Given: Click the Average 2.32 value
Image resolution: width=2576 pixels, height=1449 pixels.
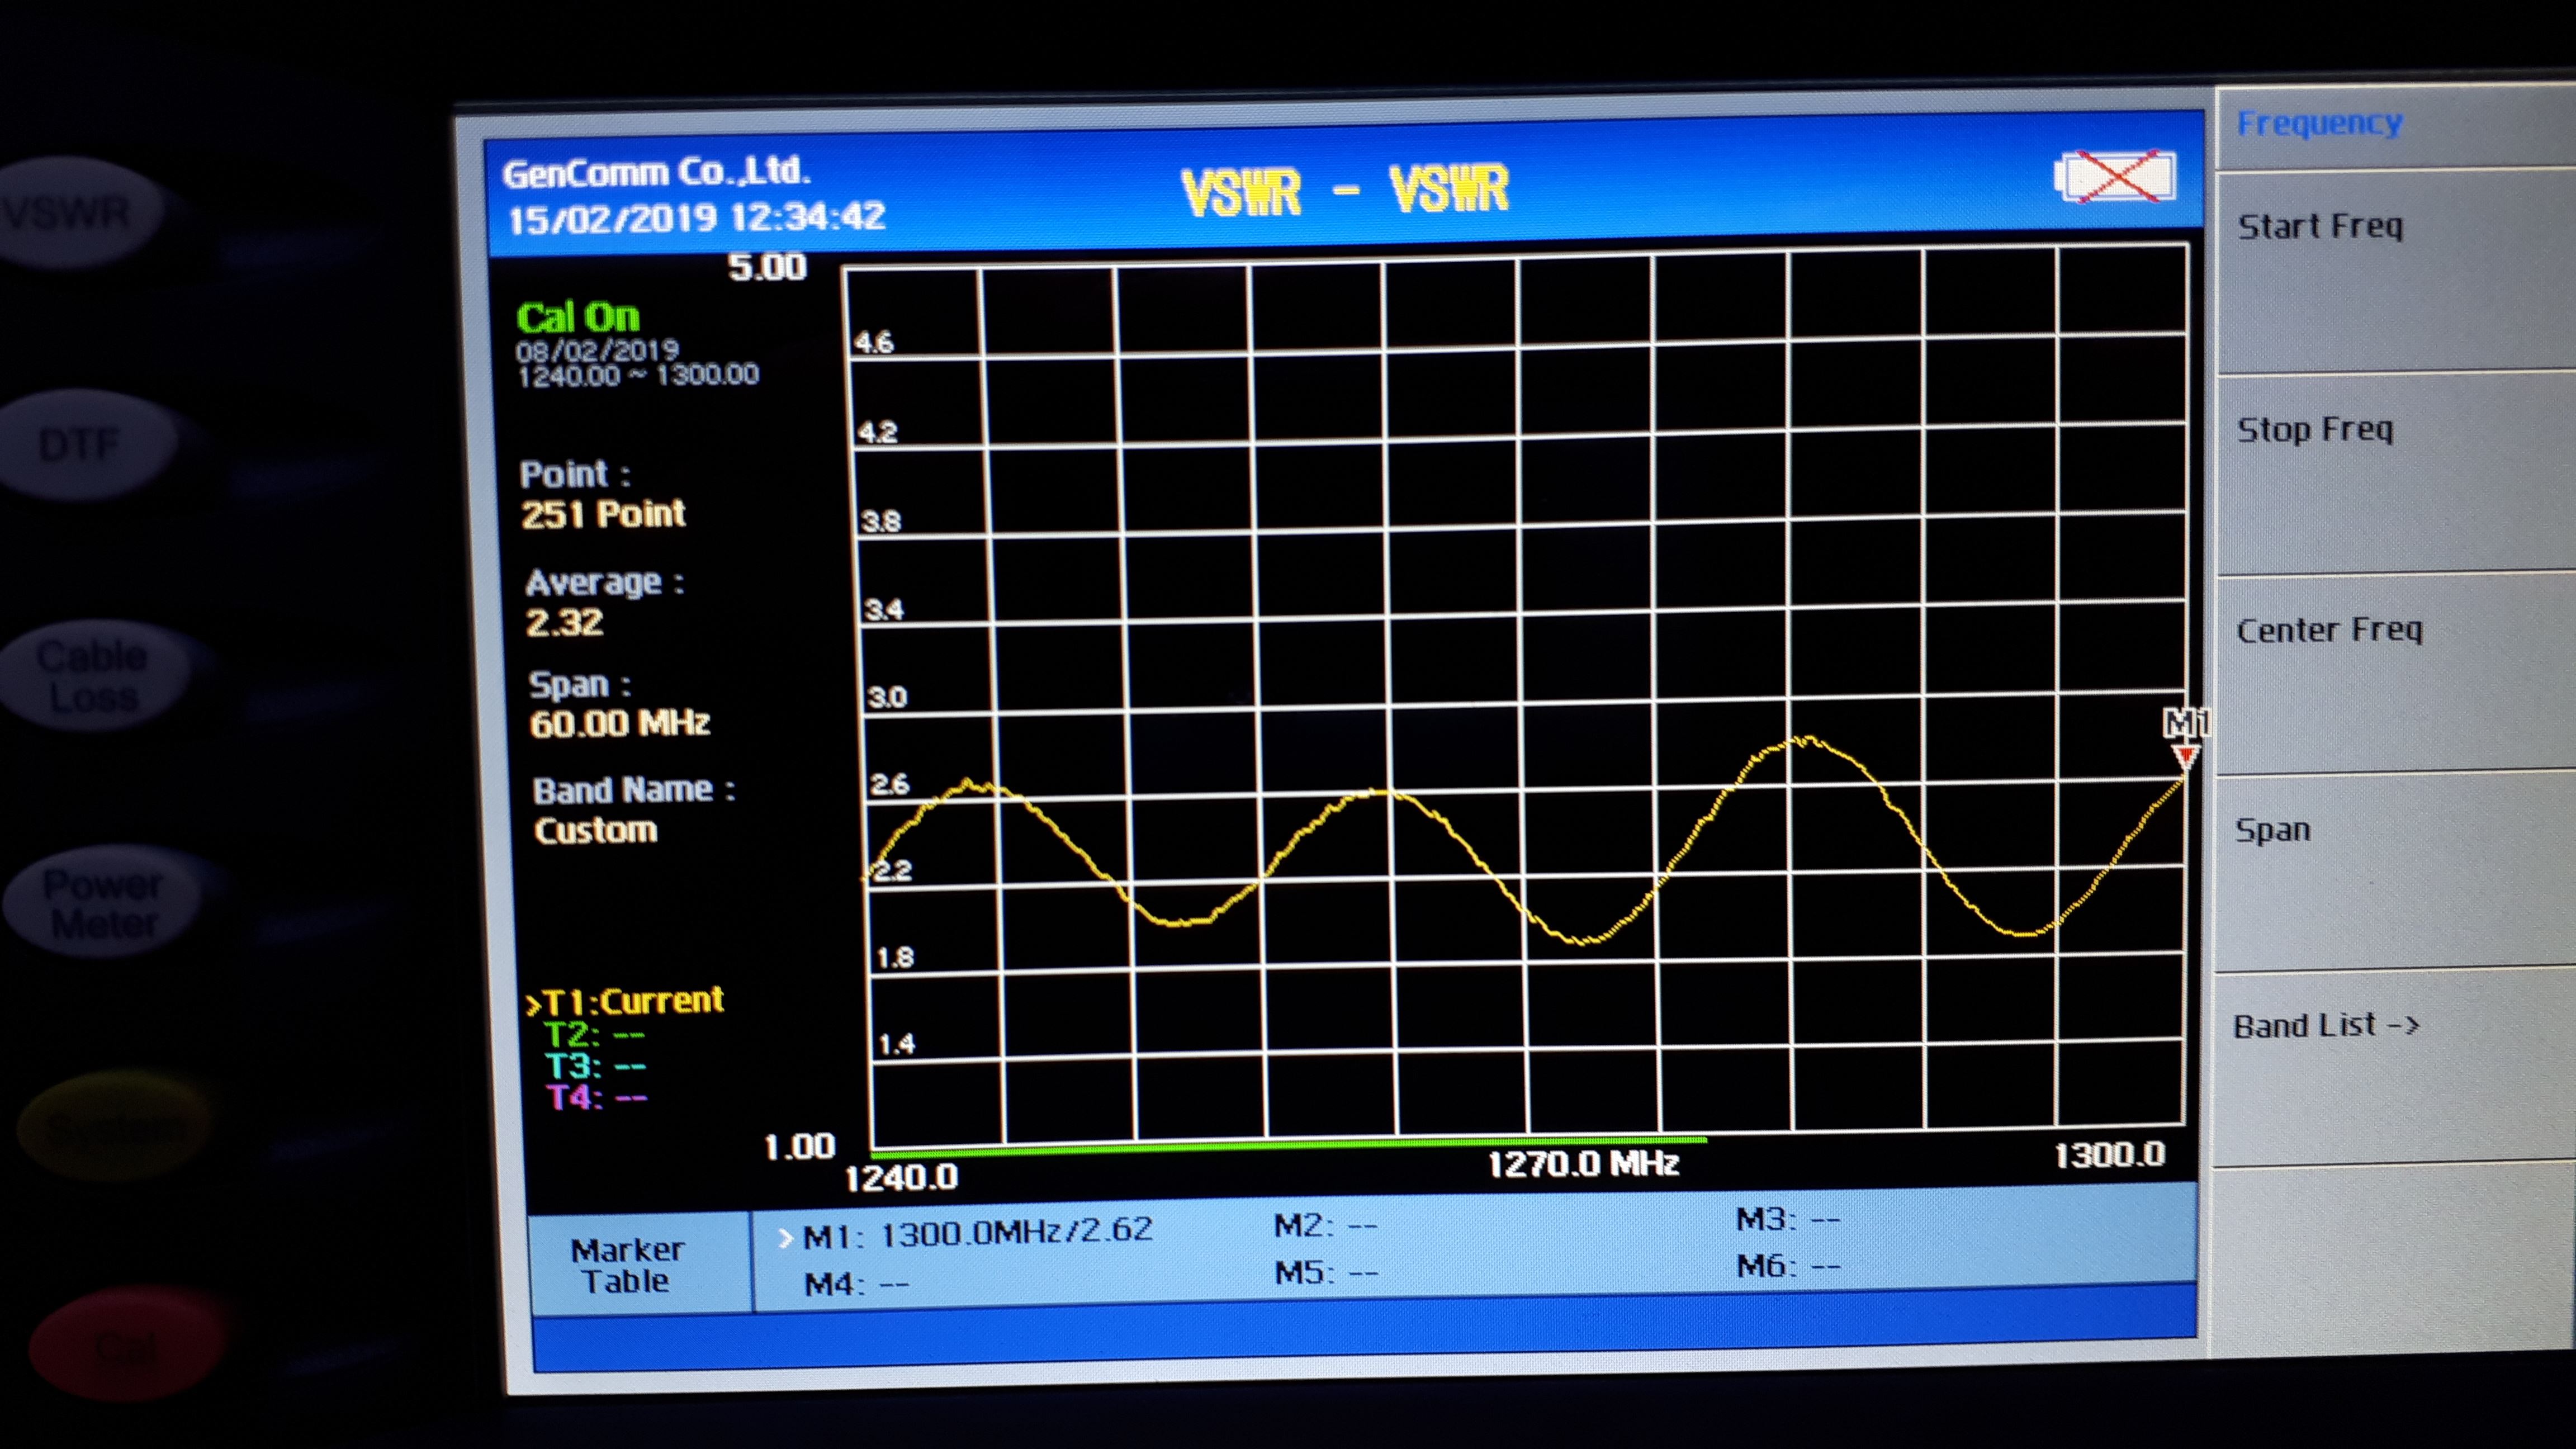Looking at the screenshot, I should (x=565, y=622).
